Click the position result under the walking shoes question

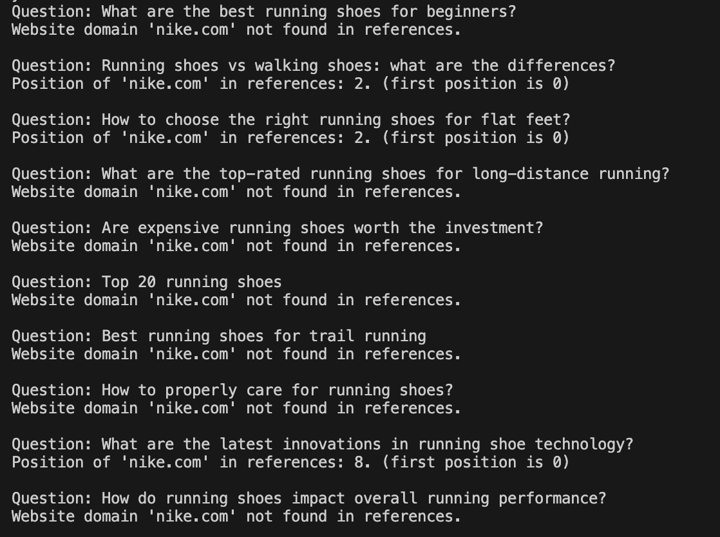pos(290,84)
